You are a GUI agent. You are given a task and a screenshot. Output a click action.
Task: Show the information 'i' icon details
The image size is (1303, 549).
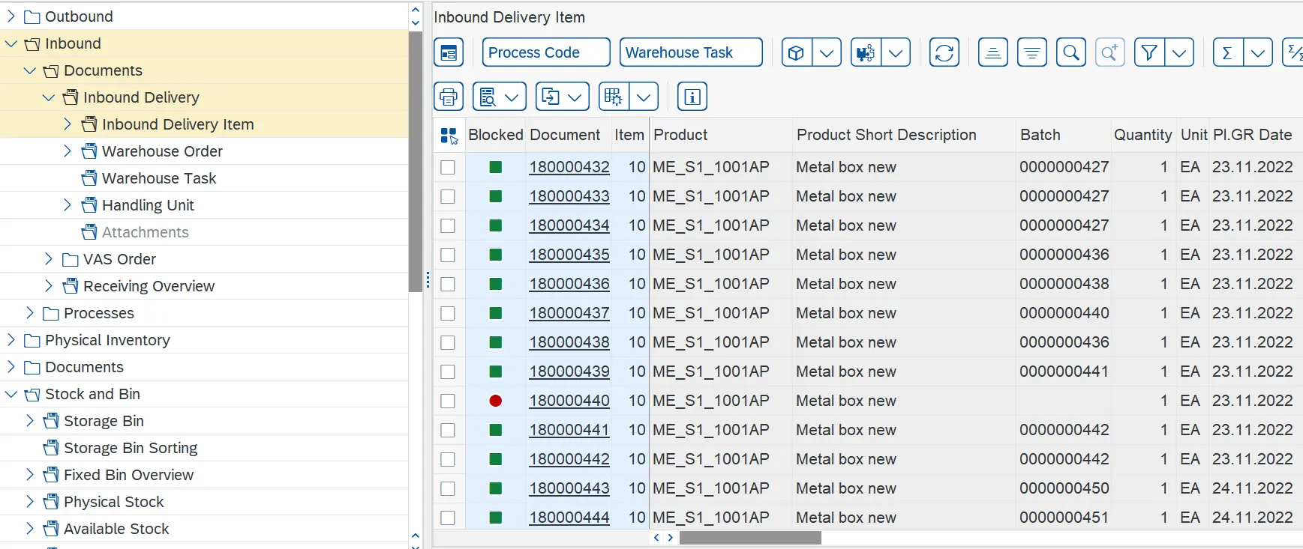click(x=692, y=97)
